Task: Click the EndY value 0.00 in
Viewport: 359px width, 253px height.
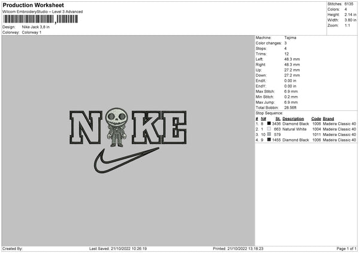Action: tap(290, 86)
